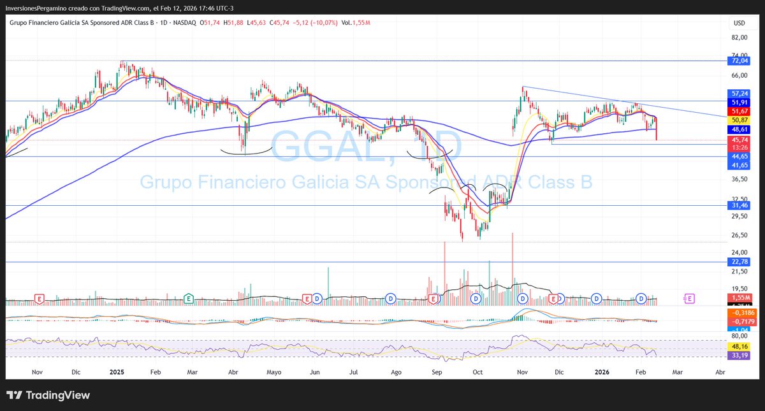Click the green earnings "E" marker near March
Image resolution: width=765 pixels, height=411 pixels.
(188, 299)
